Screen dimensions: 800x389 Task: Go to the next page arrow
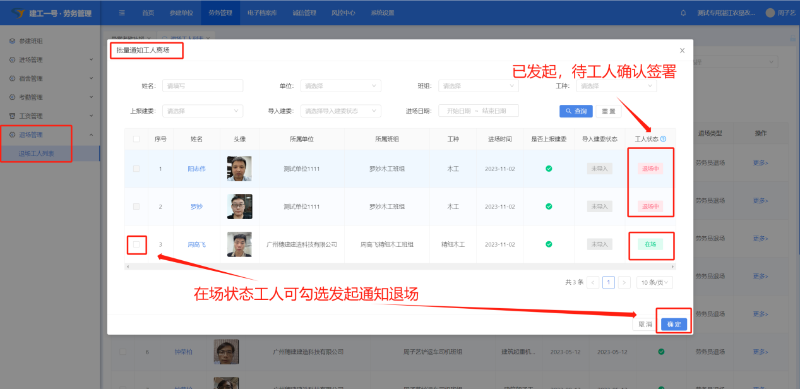point(624,282)
